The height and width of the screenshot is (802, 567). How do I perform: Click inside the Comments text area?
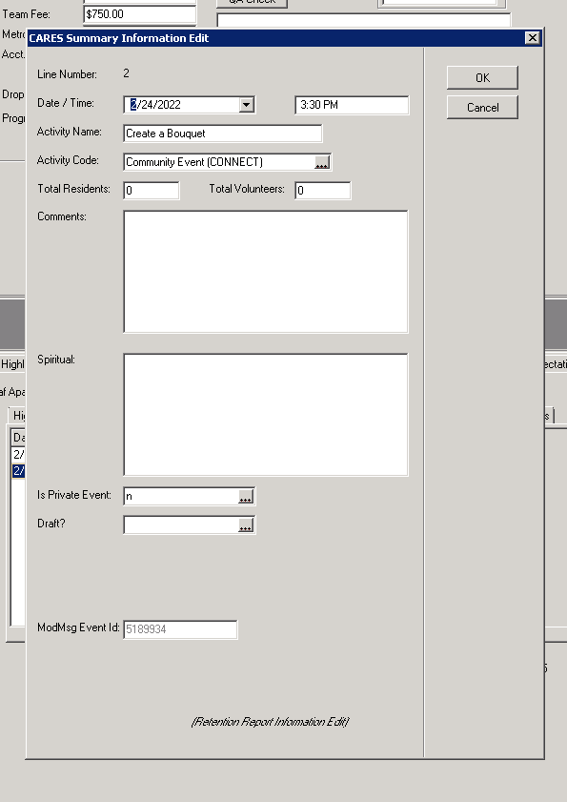[x=266, y=272]
